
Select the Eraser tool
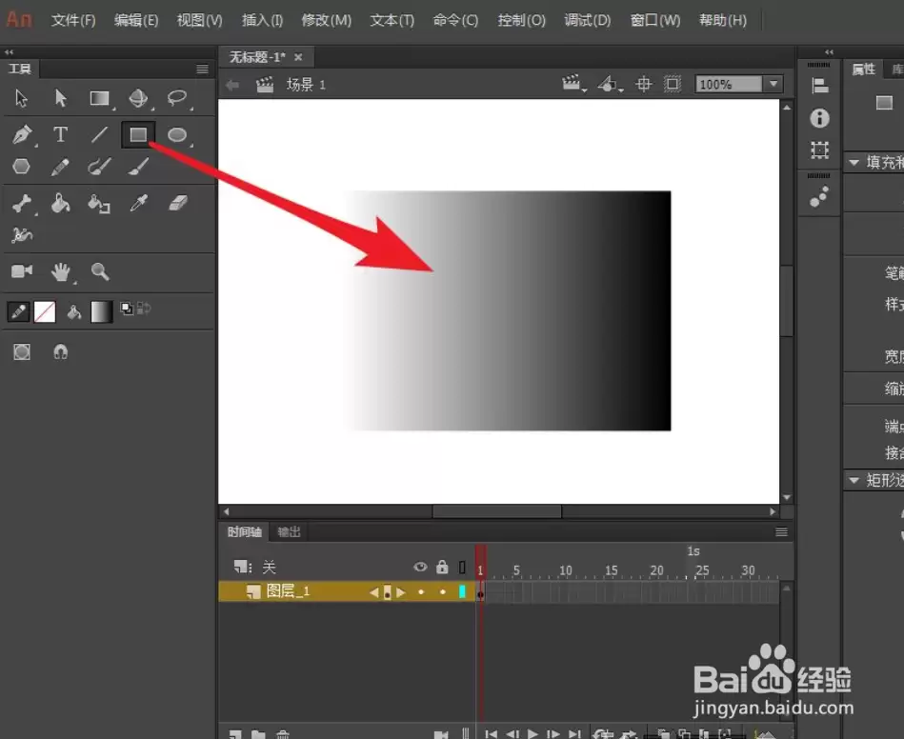coord(177,204)
